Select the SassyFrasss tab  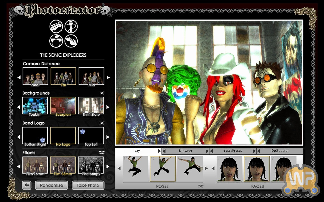pos(232,151)
